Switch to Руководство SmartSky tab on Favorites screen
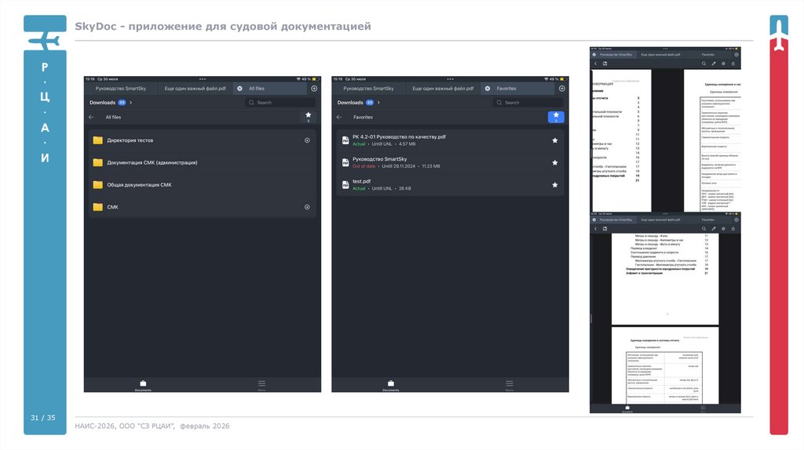 click(369, 89)
